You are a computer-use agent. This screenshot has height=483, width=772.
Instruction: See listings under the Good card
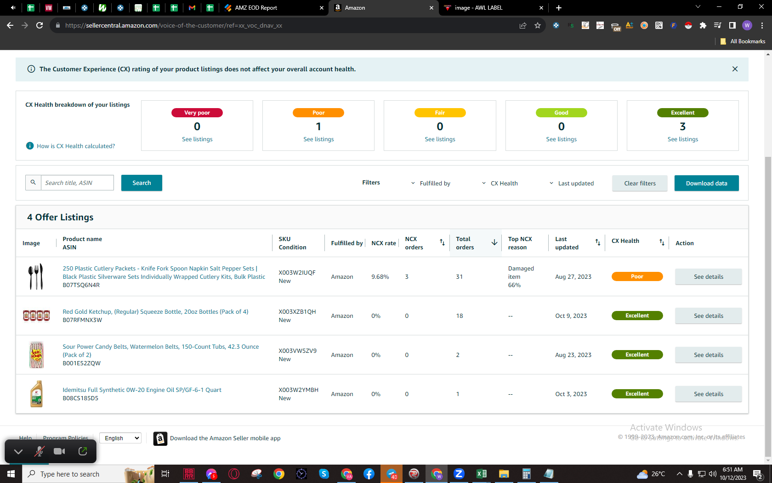click(561, 139)
